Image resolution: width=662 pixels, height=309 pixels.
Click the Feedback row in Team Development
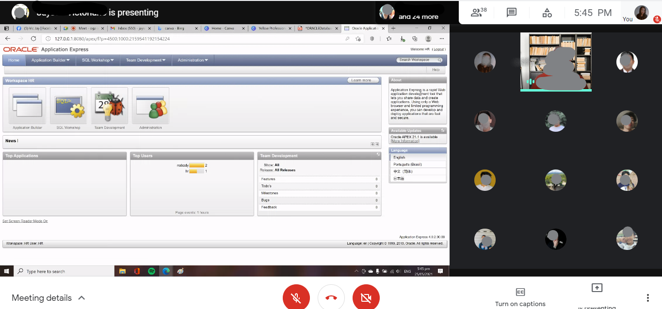click(319, 207)
